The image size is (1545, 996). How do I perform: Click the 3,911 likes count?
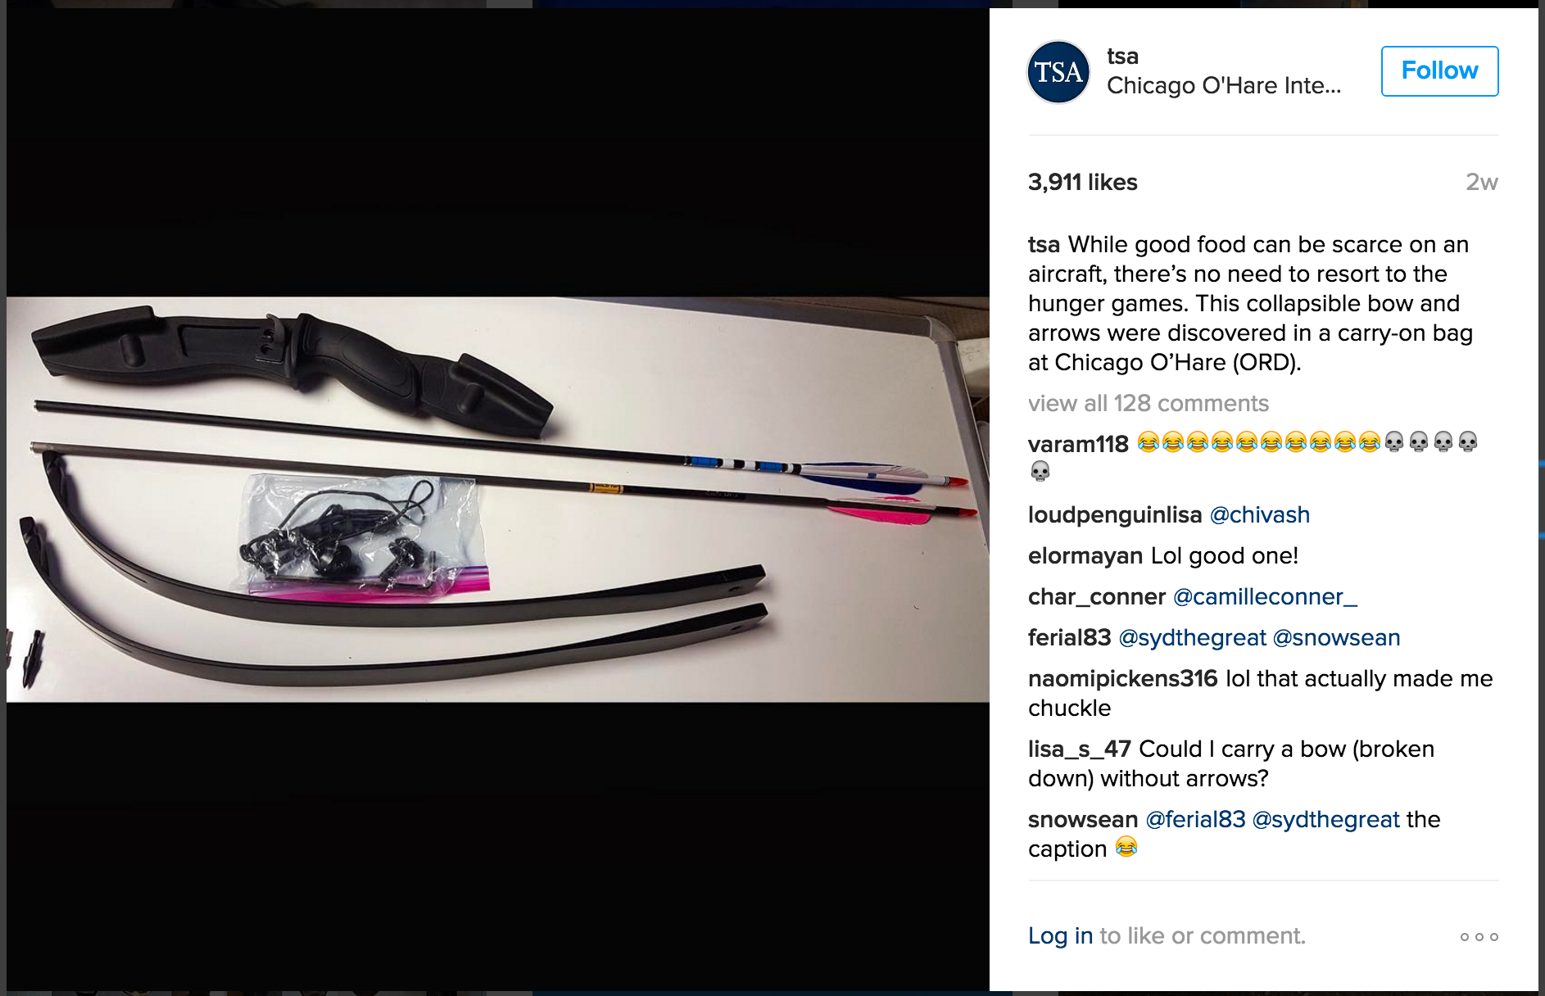tap(1082, 182)
